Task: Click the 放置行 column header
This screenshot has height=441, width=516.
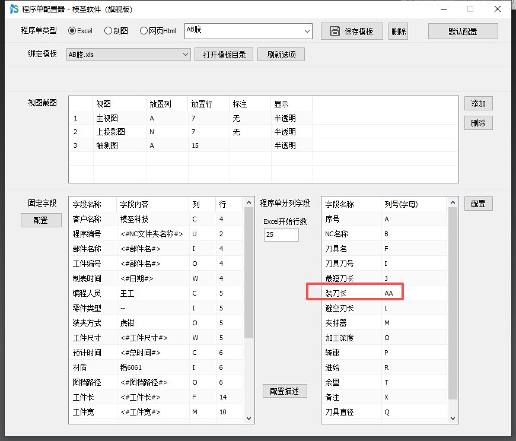Action: (x=209, y=104)
